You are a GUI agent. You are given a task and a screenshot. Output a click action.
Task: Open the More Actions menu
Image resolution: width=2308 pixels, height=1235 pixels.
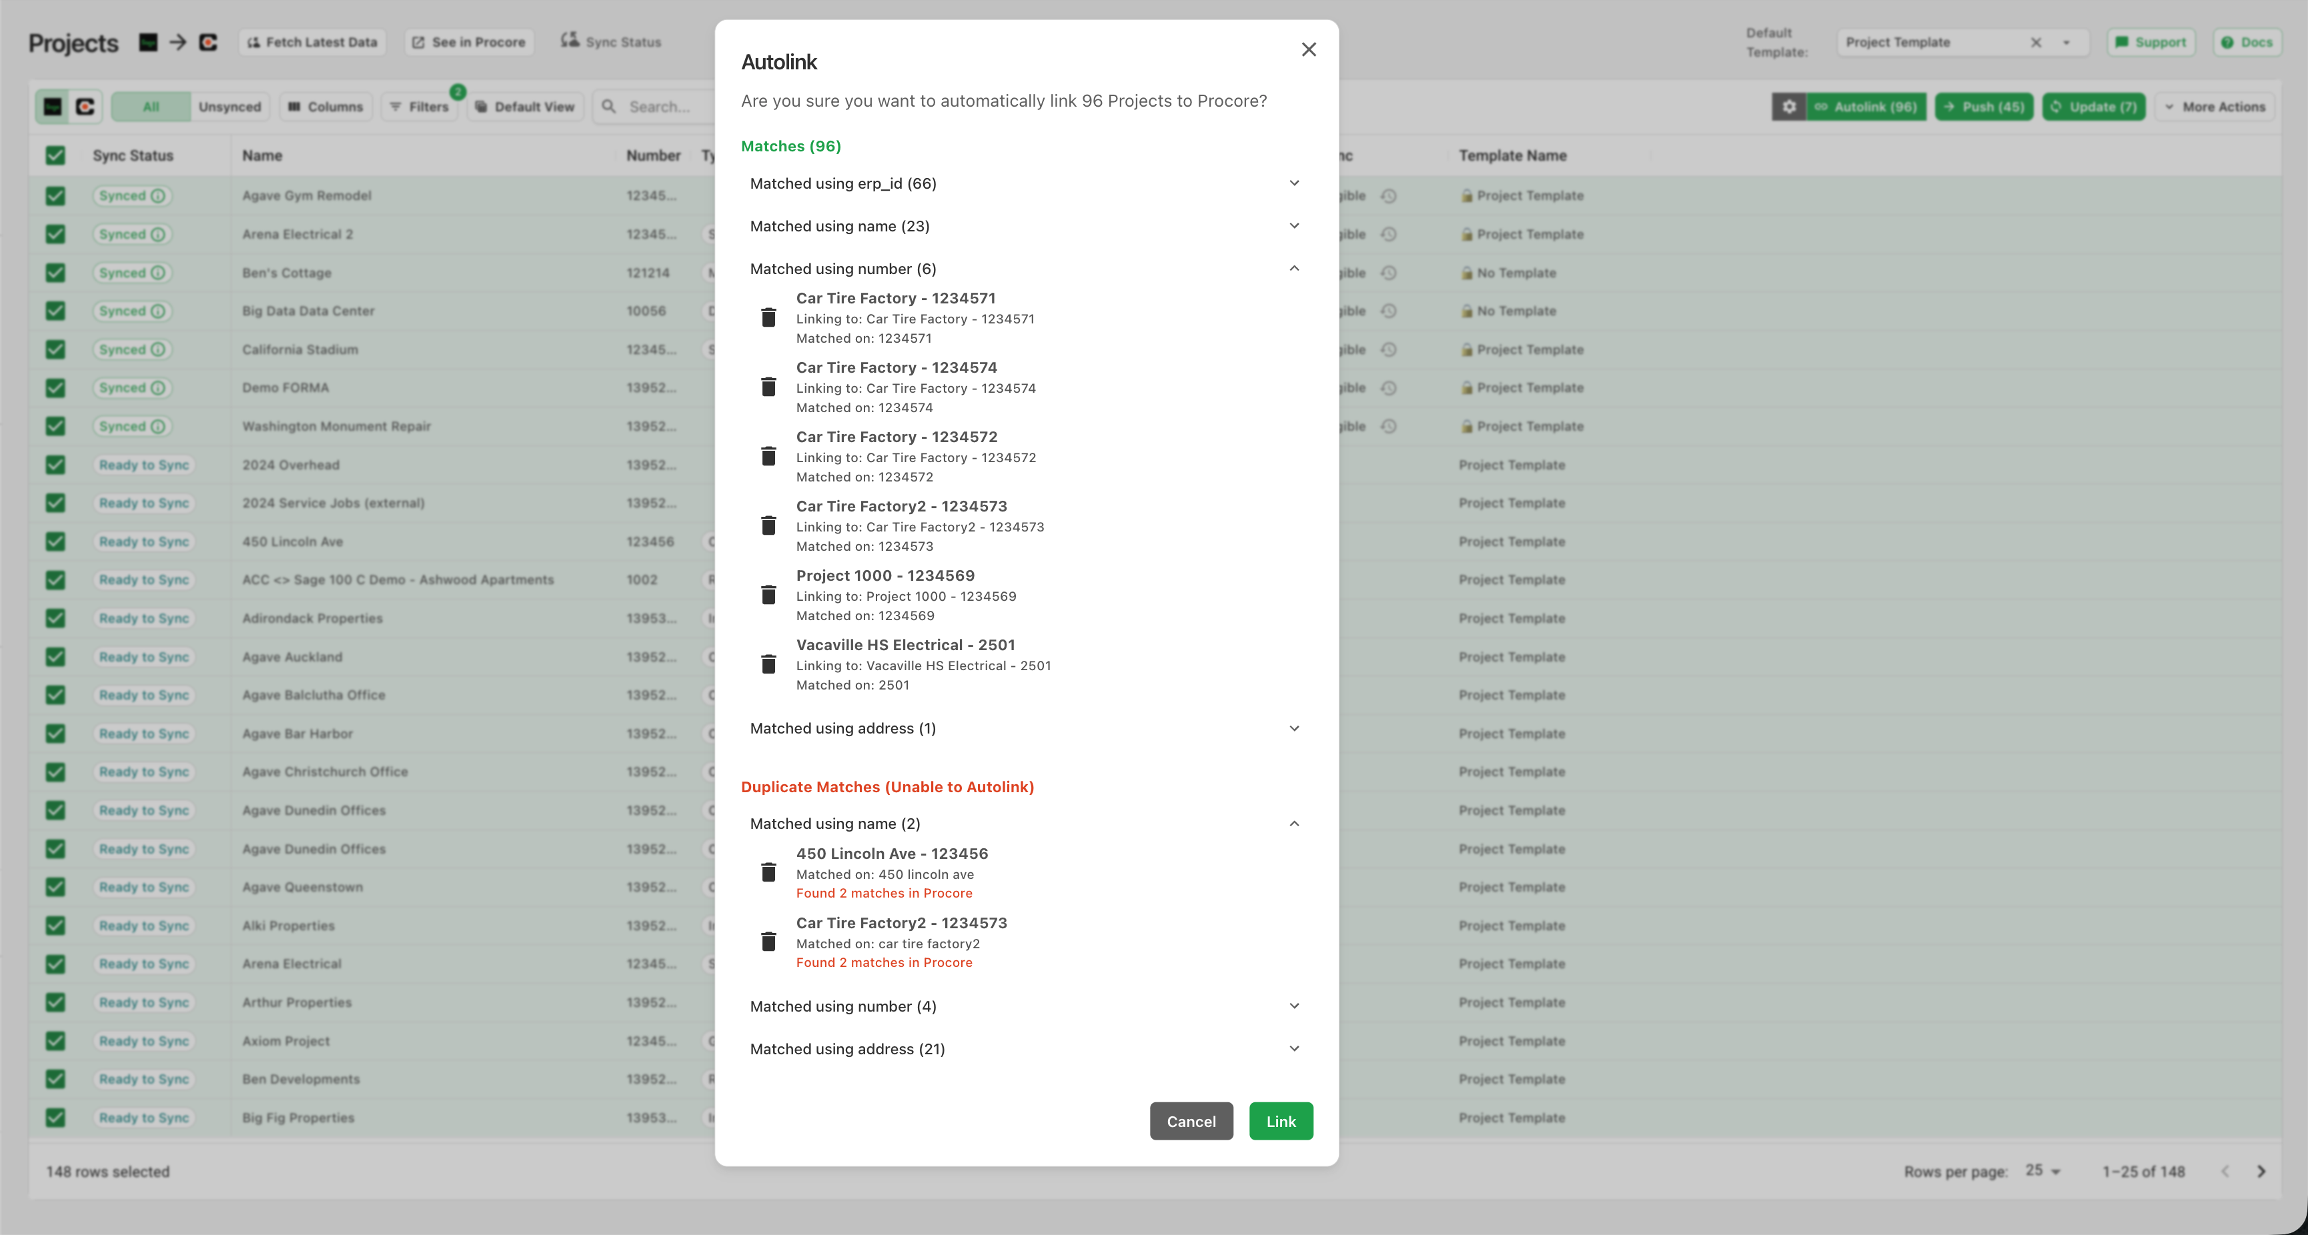(x=2215, y=107)
